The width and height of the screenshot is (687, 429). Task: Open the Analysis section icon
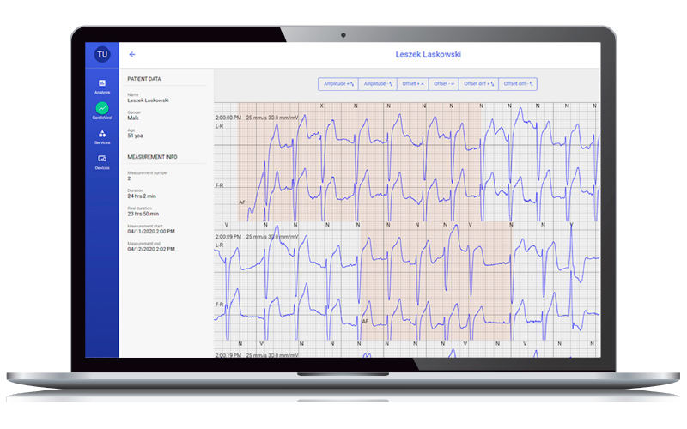coord(102,85)
